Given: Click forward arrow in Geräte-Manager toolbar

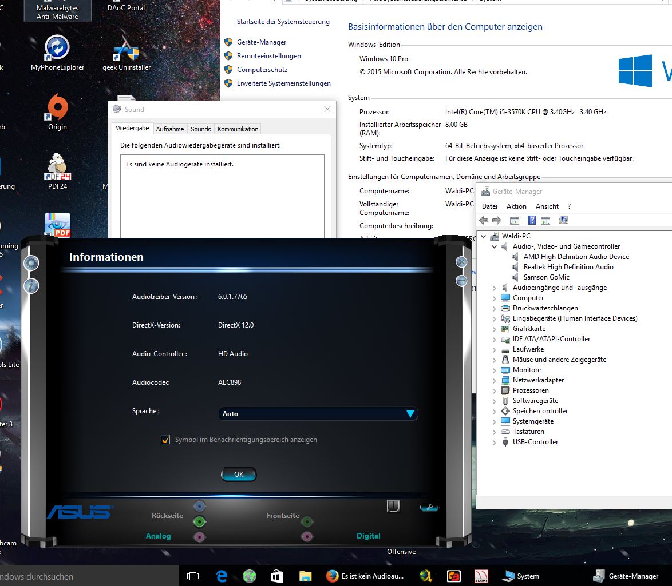Looking at the screenshot, I should (x=497, y=221).
